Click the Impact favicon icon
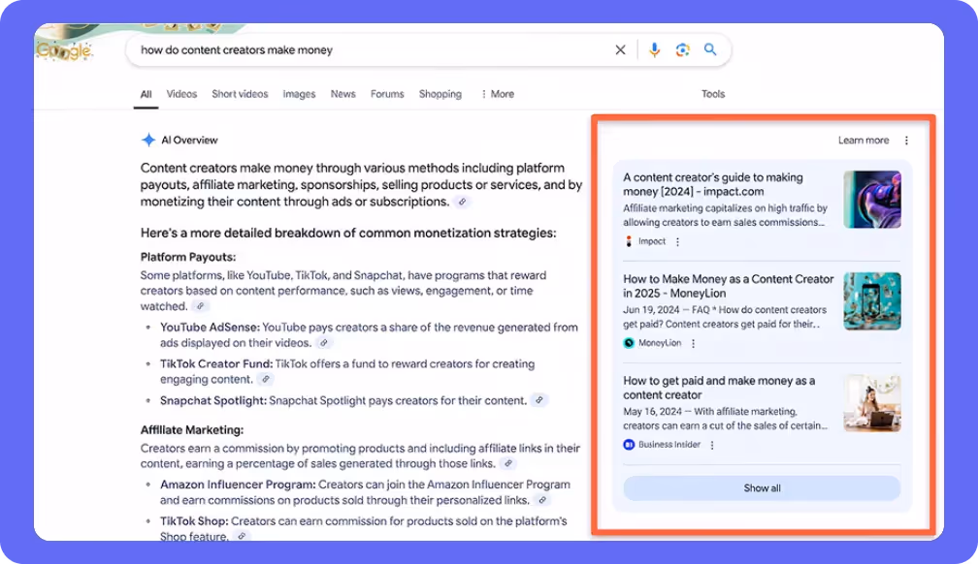This screenshot has width=978, height=564. 629,241
